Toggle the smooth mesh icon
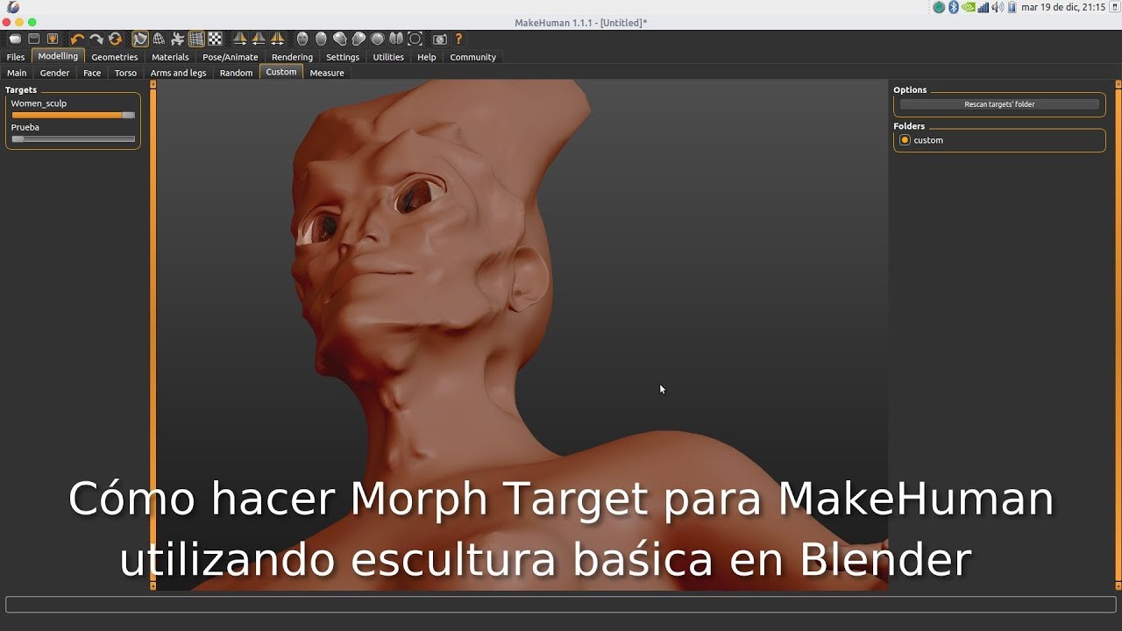 coord(140,39)
